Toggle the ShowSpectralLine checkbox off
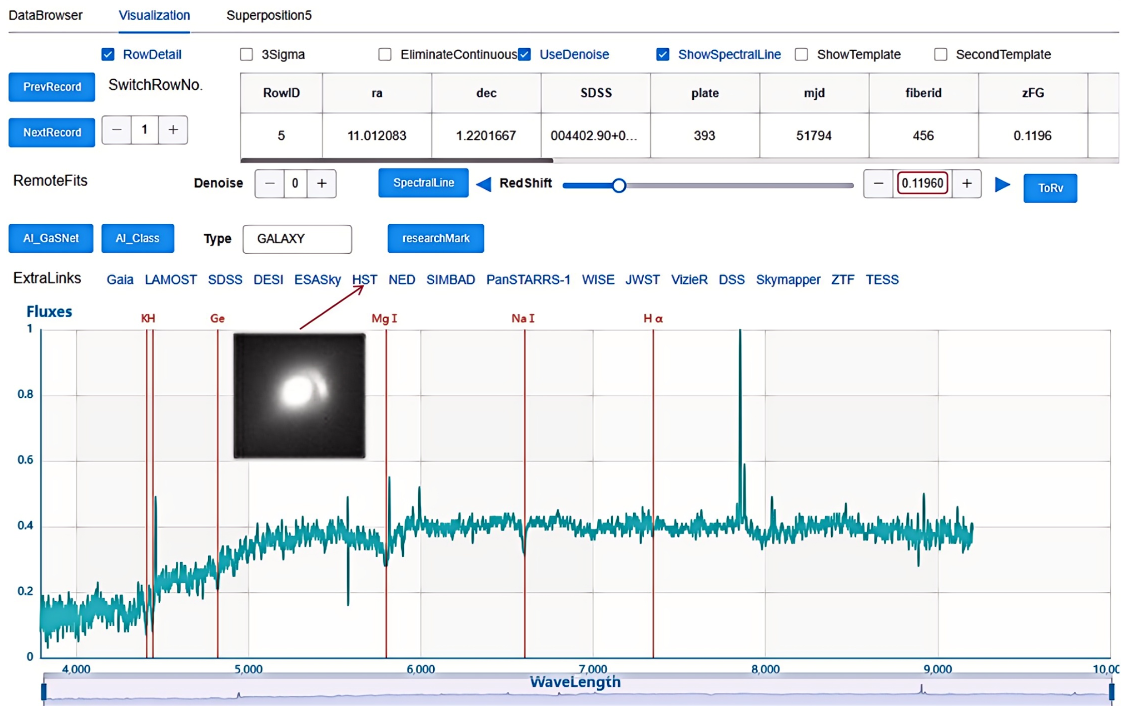 tap(662, 54)
